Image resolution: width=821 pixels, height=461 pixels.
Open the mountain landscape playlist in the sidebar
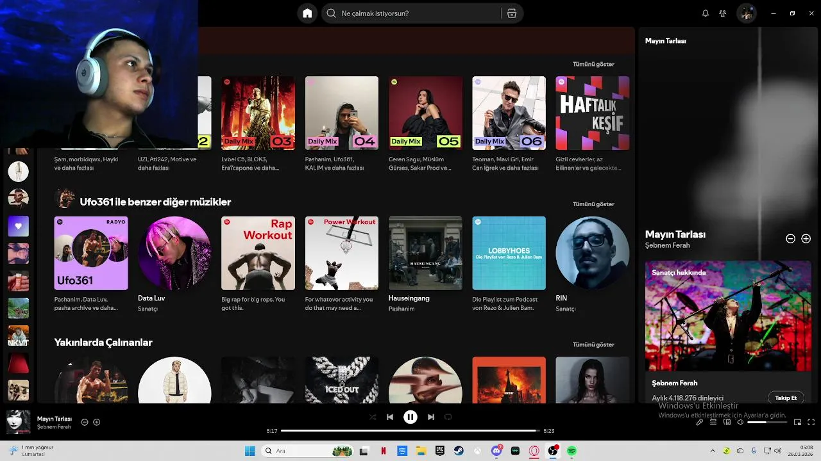18,308
